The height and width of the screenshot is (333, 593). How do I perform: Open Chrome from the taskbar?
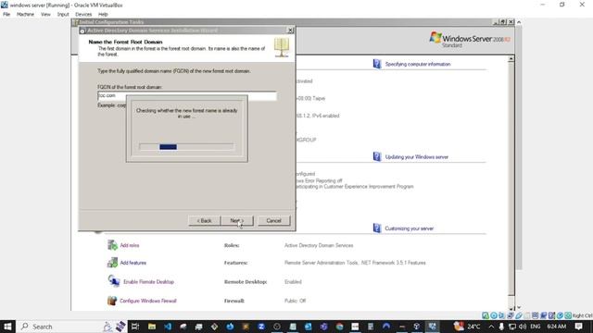coord(339,327)
